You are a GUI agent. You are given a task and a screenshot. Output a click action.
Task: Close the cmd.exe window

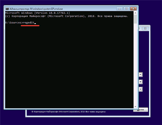(133, 9)
